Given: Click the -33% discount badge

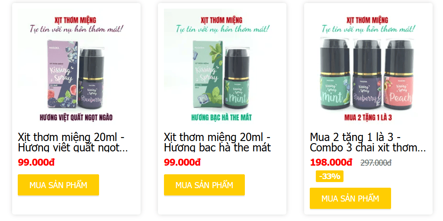Looking at the screenshot, I should click(329, 176).
